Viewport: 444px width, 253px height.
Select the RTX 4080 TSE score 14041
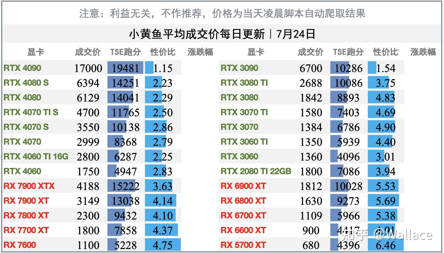125,98
